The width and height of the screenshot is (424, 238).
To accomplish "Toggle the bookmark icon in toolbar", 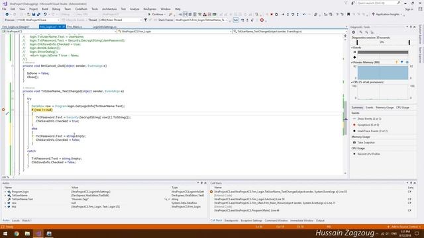I will pos(348,15).
